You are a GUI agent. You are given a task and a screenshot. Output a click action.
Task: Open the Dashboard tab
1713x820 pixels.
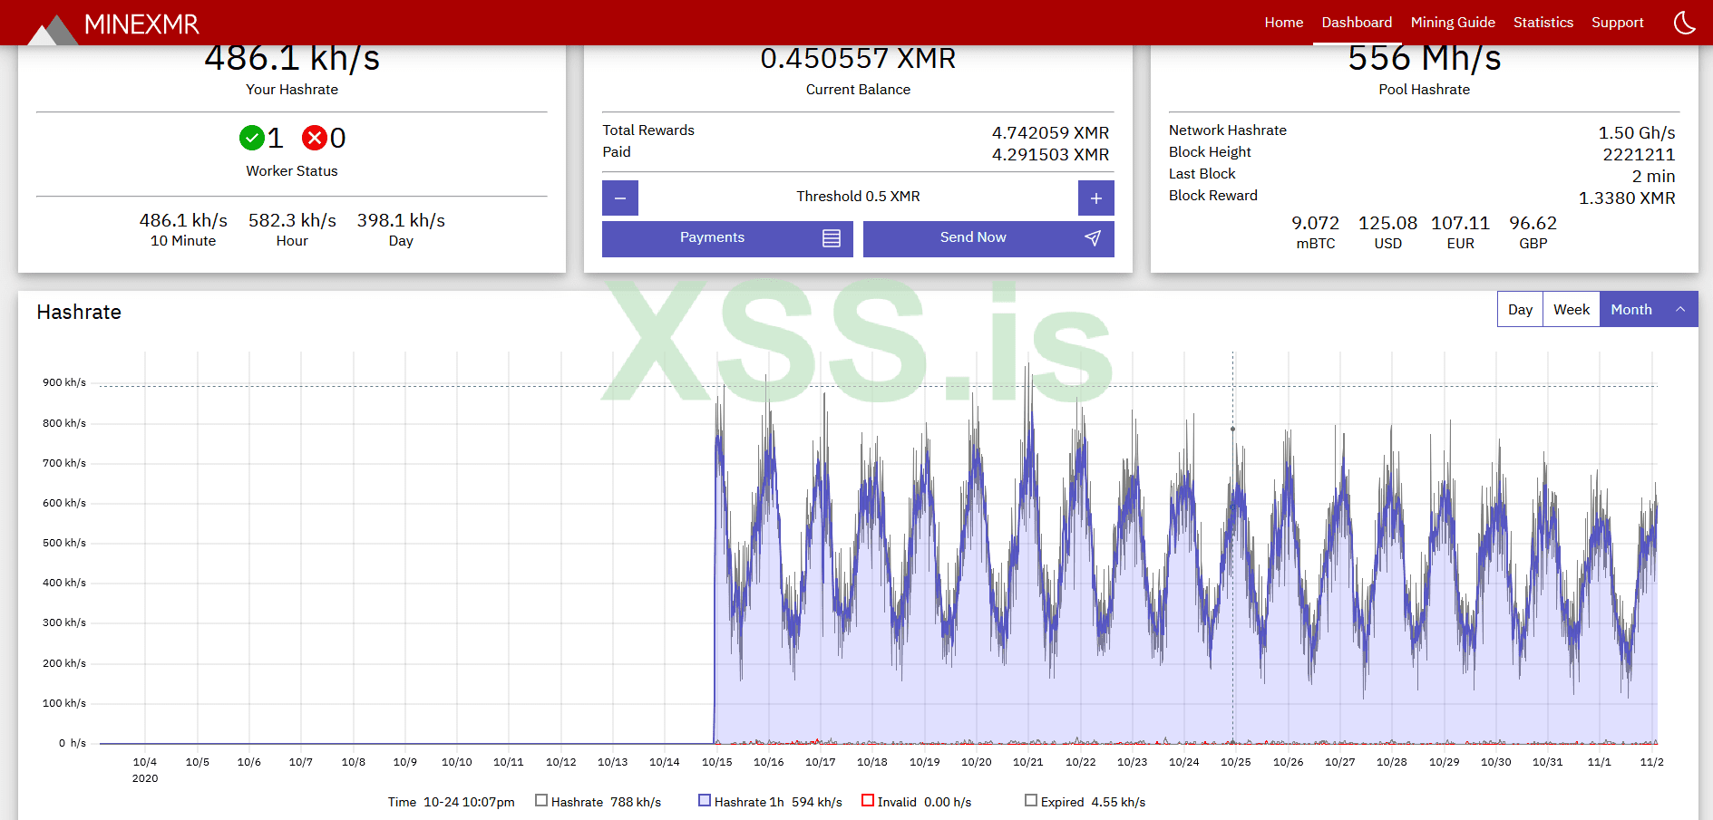click(x=1357, y=23)
